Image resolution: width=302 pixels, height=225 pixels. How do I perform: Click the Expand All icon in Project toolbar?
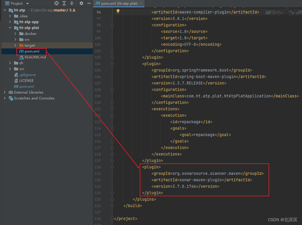64,4
